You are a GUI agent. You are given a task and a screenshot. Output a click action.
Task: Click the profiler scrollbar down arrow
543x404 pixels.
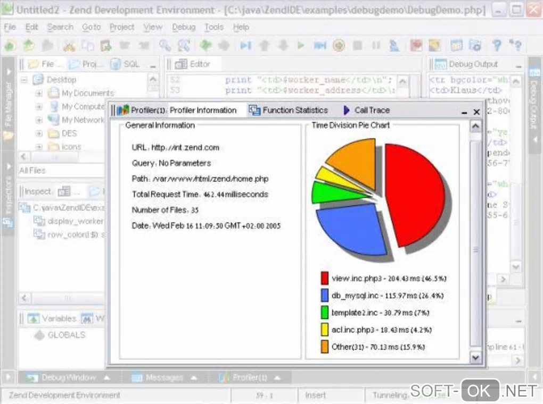pyautogui.click(x=475, y=358)
